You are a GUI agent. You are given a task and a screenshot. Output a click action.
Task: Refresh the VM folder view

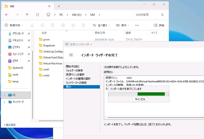[38, 15]
